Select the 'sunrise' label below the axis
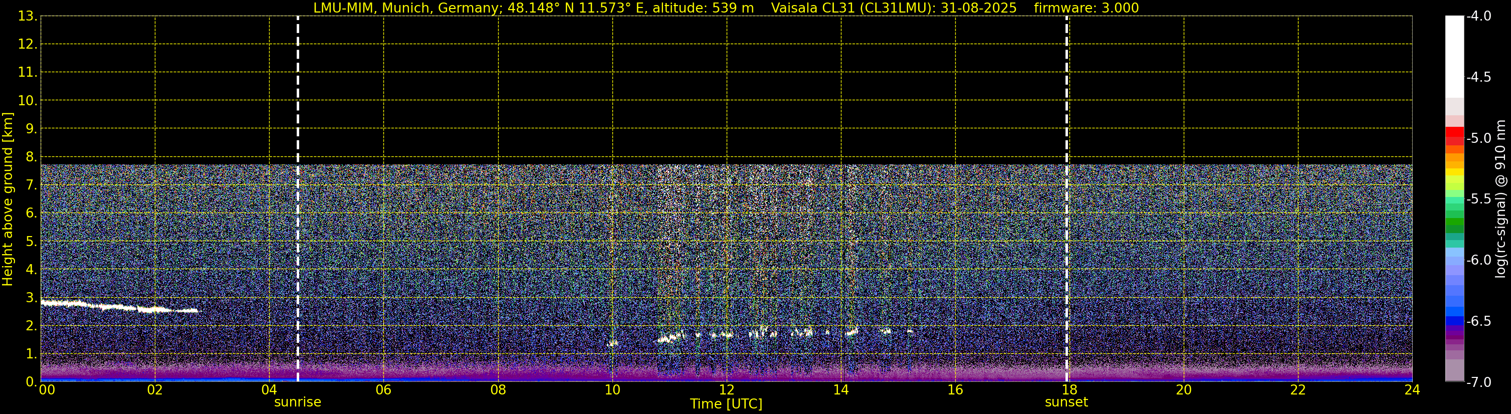The height and width of the screenshot is (414, 1511). [298, 402]
